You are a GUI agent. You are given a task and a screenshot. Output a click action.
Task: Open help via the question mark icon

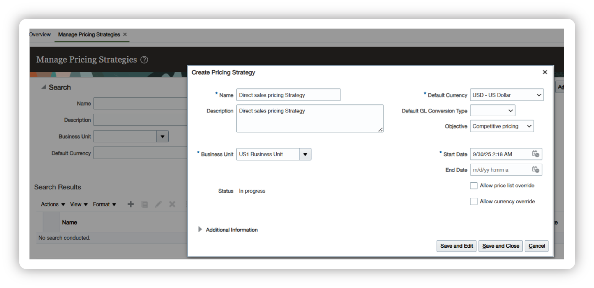[144, 60]
